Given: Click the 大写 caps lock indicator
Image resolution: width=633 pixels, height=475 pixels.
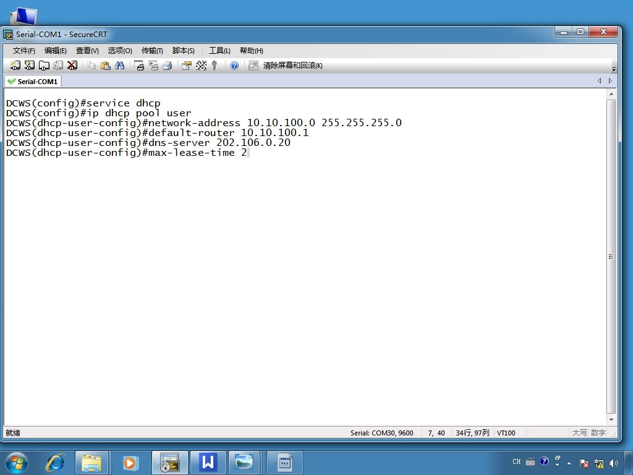Looking at the screenshot, I should pos(579,432).
